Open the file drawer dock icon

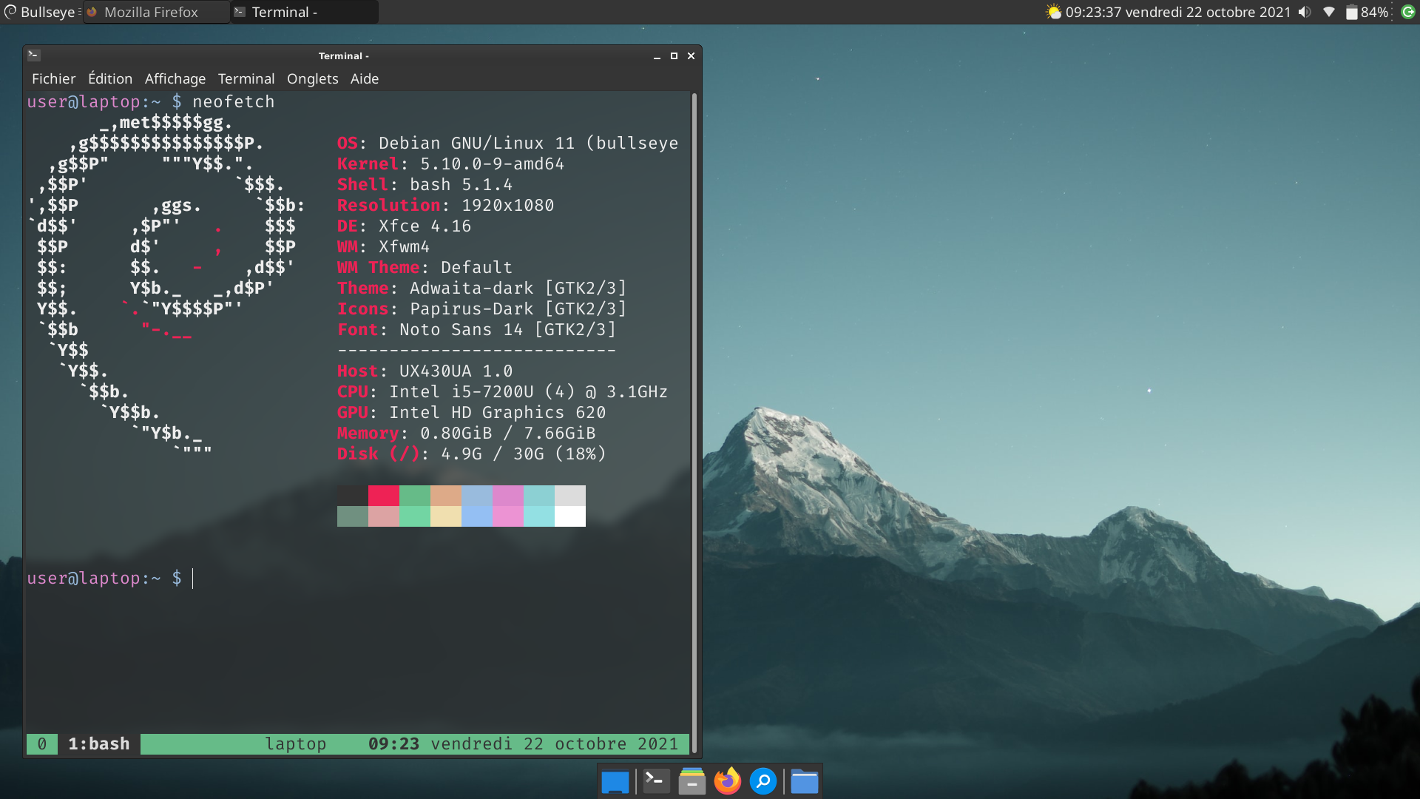(x=692, y=781)
